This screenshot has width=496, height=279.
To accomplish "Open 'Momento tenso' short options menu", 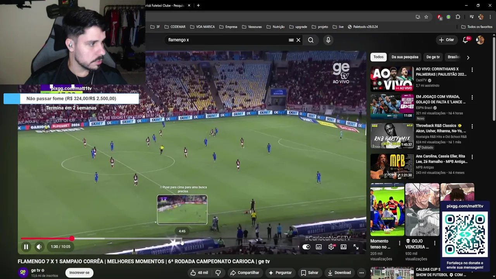I will coord(400,243).
